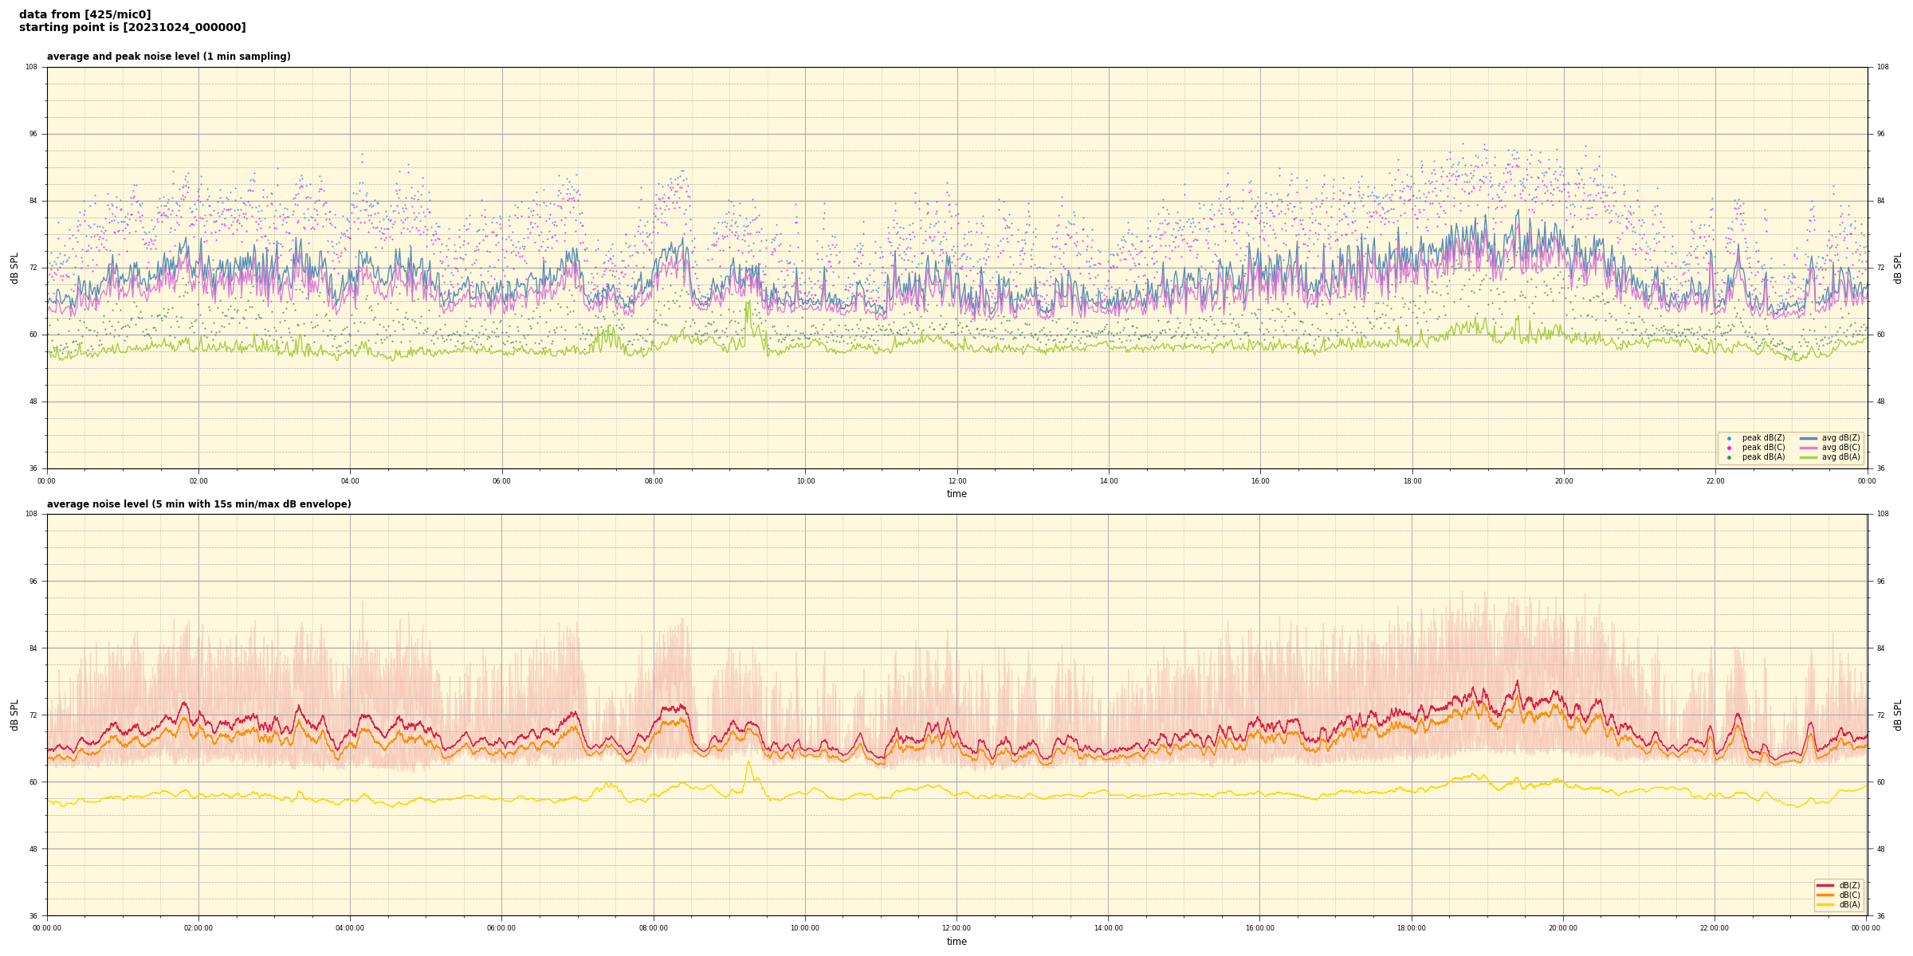
Task: Click the 18:00:00 tick label on lower chart
Action: (x=1411, y=928)
